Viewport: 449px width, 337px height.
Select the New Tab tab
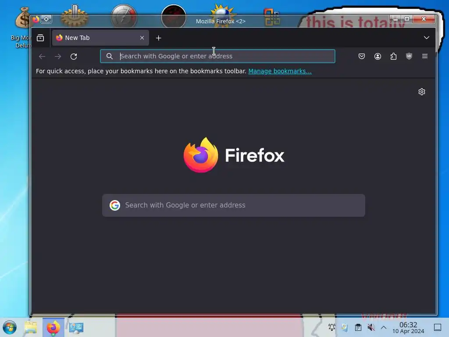[100, 38]
